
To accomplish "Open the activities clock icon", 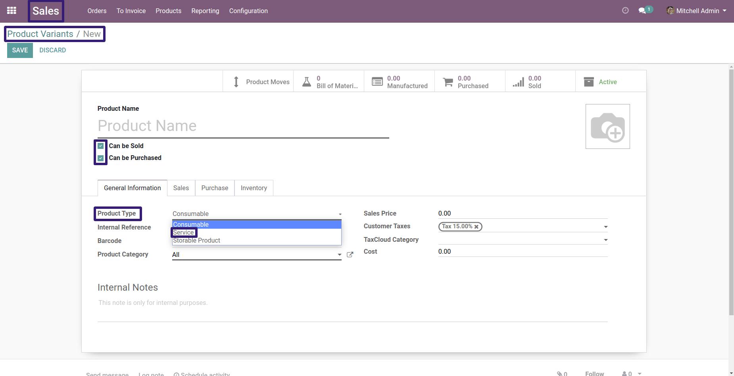I will 625,11.
